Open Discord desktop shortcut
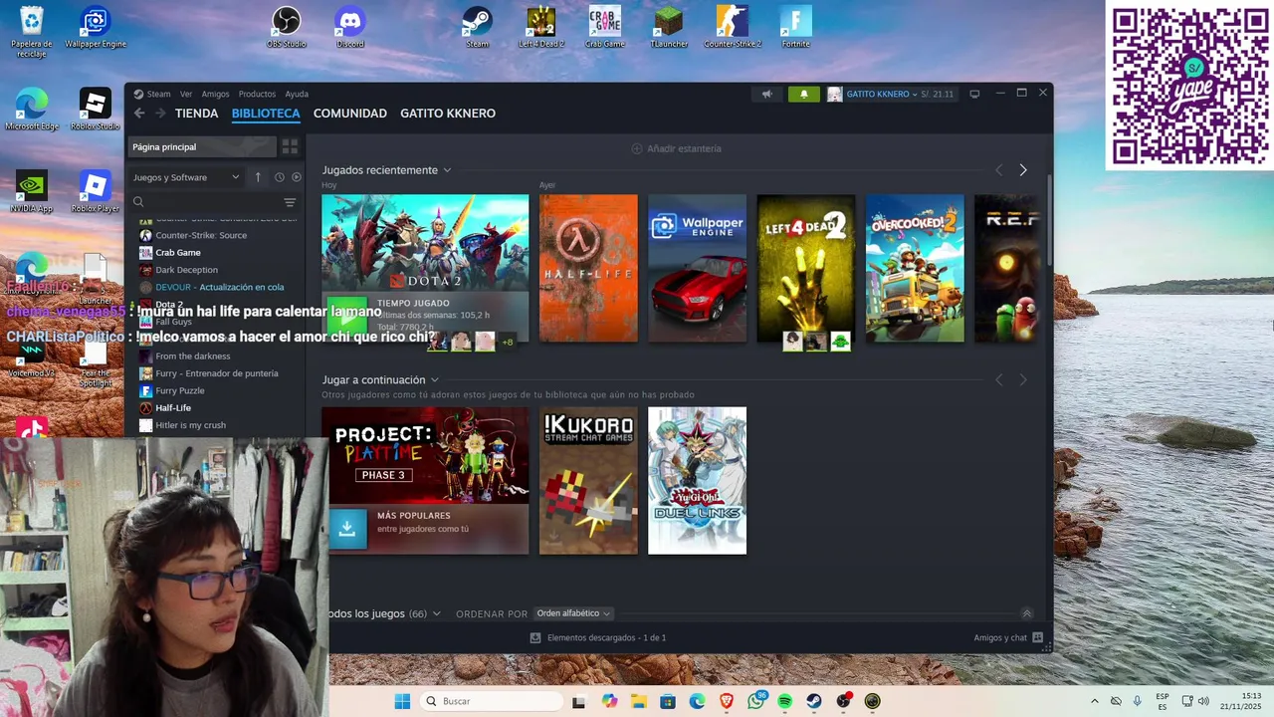The image size is (1274, 717). 350,27
